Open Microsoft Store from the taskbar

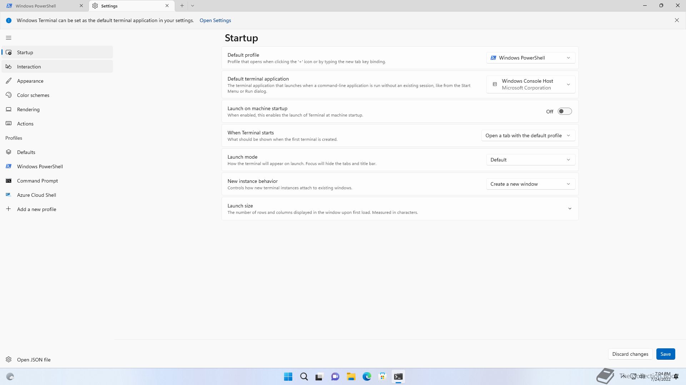[382, 376]
